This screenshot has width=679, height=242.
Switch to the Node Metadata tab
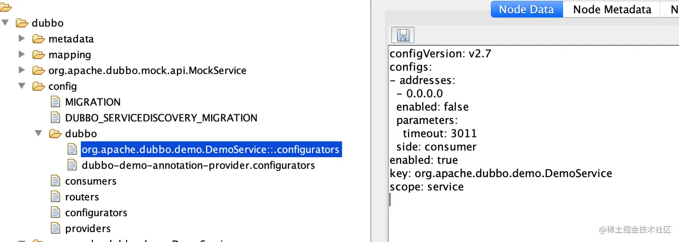(x=612, y=9)
